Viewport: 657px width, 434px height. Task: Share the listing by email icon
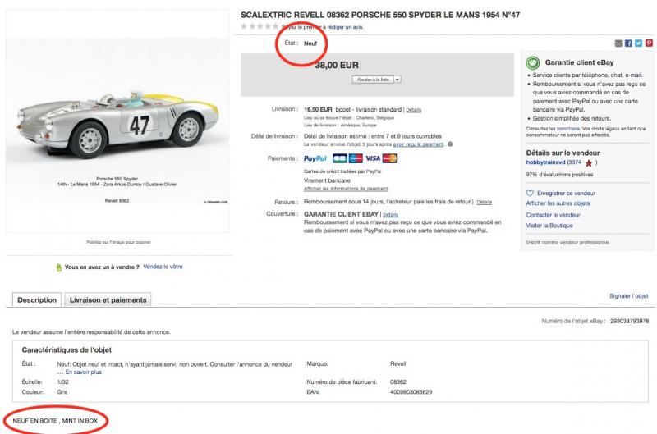pos(618,43)
